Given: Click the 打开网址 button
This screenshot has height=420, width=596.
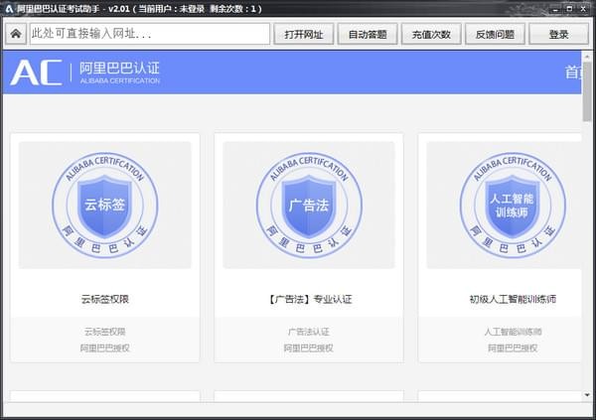Looking at the screenshot, I should coord(304,34).
